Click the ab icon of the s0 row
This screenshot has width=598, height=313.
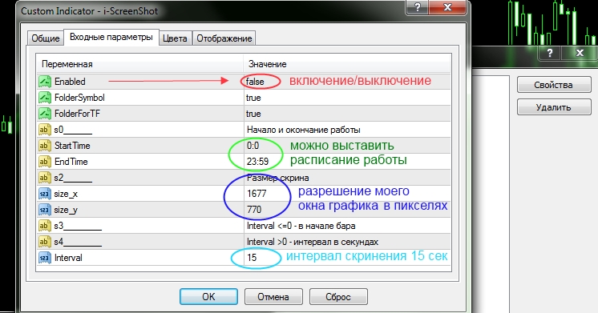coord(45,130)
